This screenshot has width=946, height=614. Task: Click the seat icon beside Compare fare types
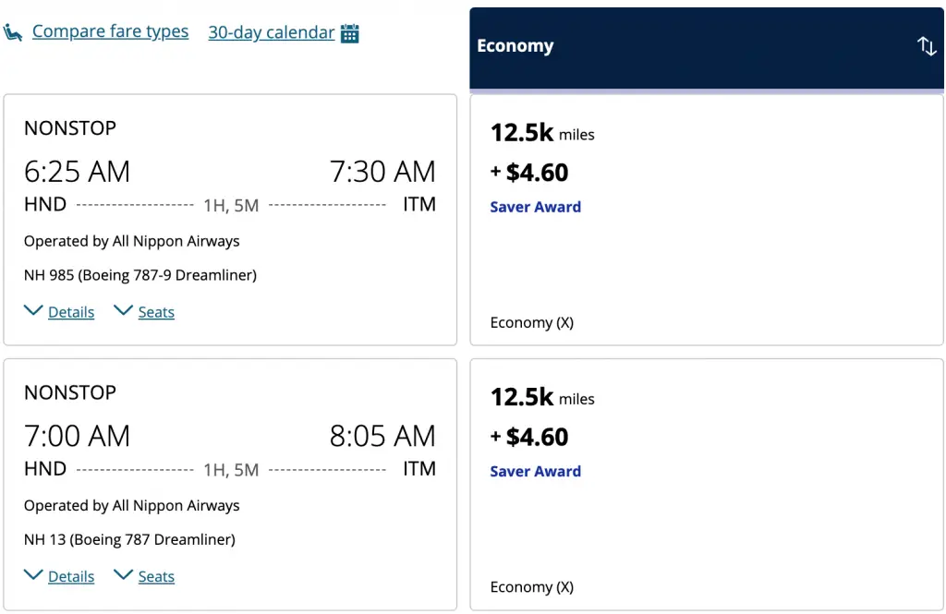point(13,32)
